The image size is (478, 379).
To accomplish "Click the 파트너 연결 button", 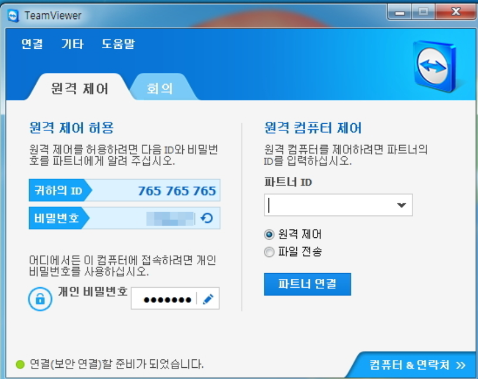I will (307, 284).
